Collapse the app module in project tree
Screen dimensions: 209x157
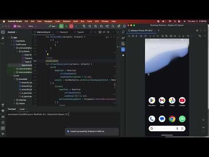(x=9, y=38)
